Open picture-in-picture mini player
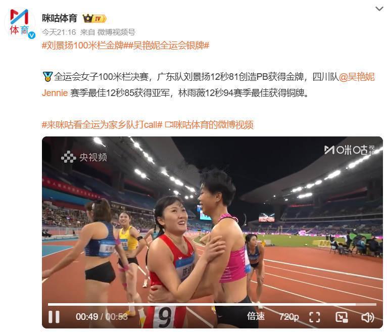387x332 pixels. click(x=342, y=317)
